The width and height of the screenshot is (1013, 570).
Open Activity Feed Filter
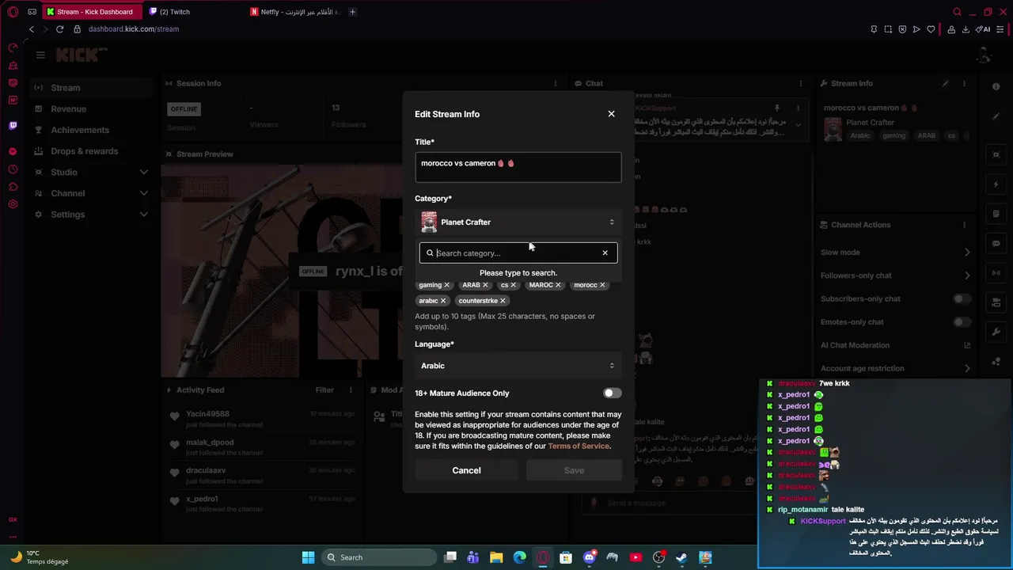click(324, 390)
